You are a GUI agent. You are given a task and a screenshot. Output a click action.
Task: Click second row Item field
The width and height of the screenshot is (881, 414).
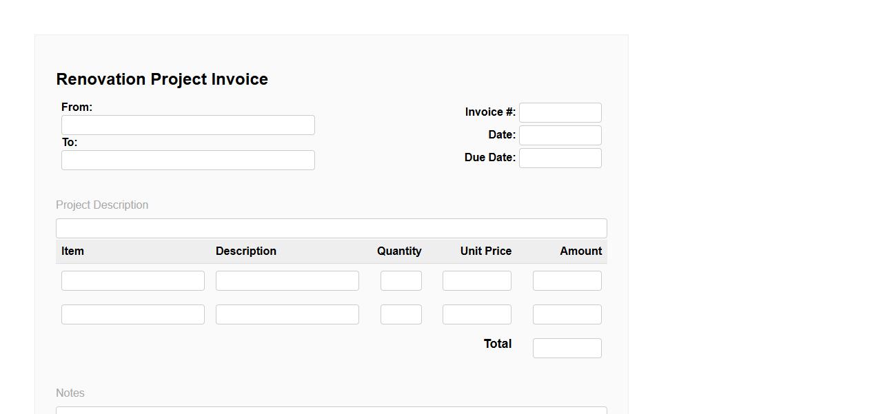[x=133, y=315]
